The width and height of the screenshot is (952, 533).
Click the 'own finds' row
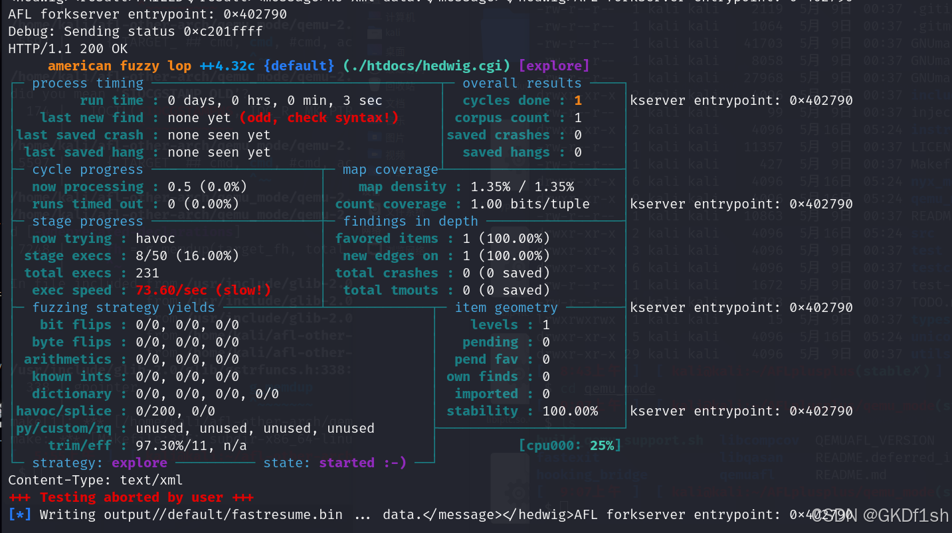(x=498, y=376)
